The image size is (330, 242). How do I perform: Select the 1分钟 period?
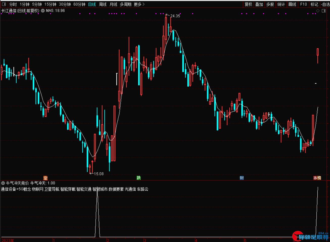[24, 4]
